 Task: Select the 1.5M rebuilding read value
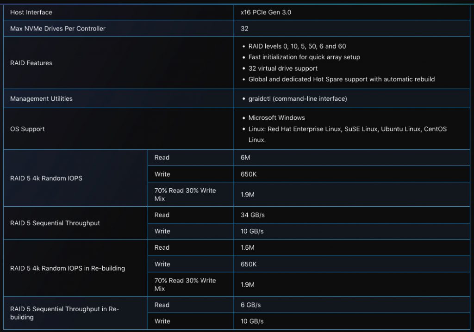(248, 248)
